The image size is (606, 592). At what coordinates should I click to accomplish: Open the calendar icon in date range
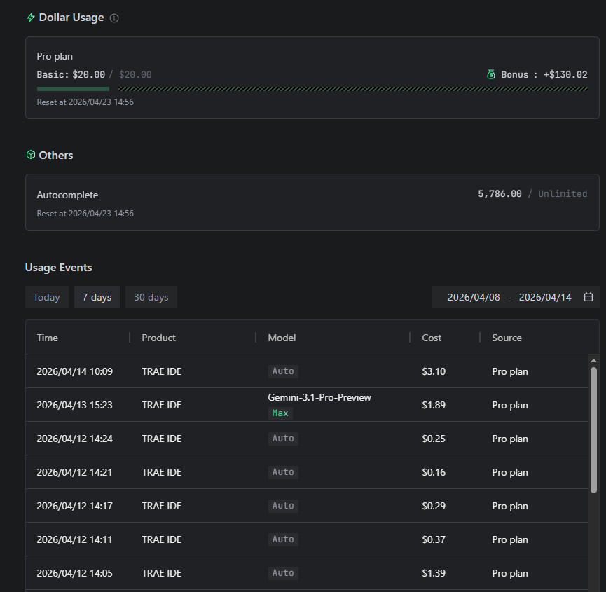pyautogui.click(x=588, y=297)
